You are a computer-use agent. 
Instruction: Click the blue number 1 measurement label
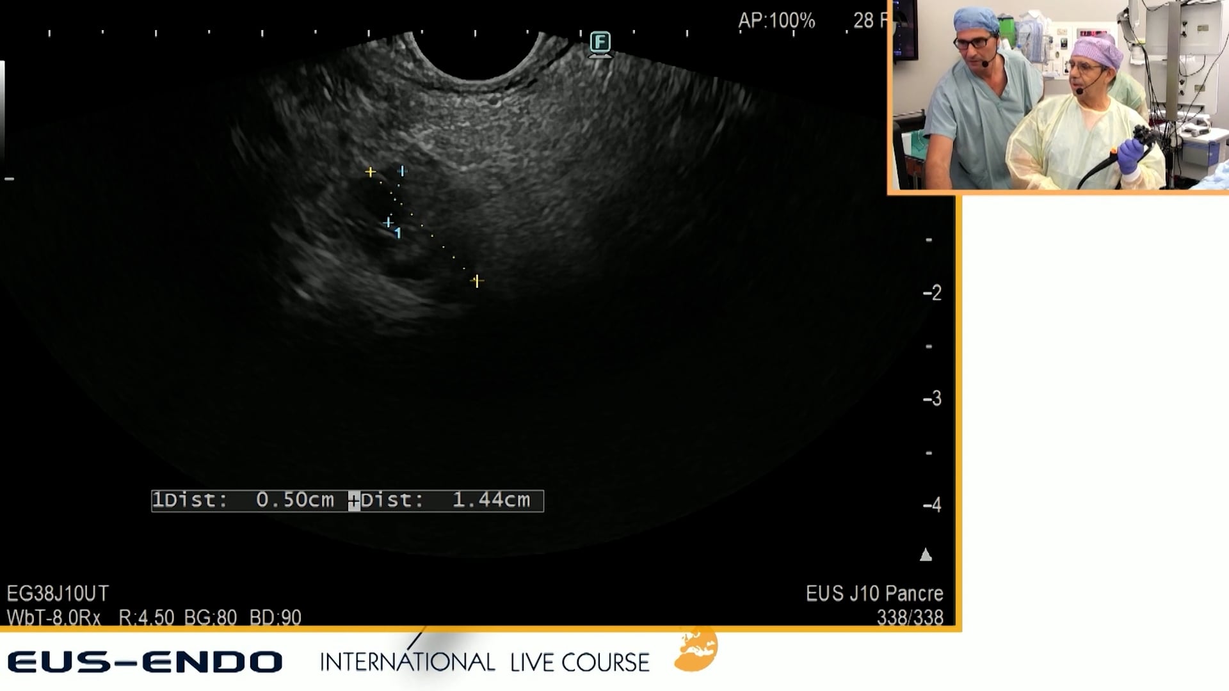(x=398, y=234)
